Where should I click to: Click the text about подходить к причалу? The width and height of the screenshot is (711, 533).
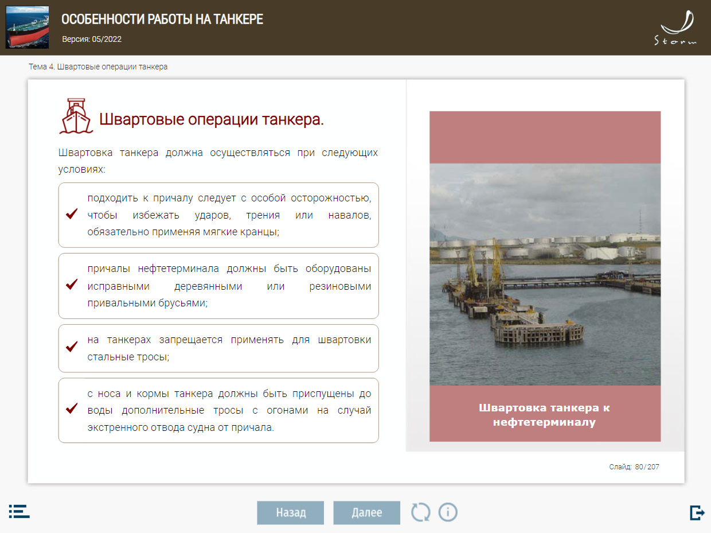coord(229,215)
